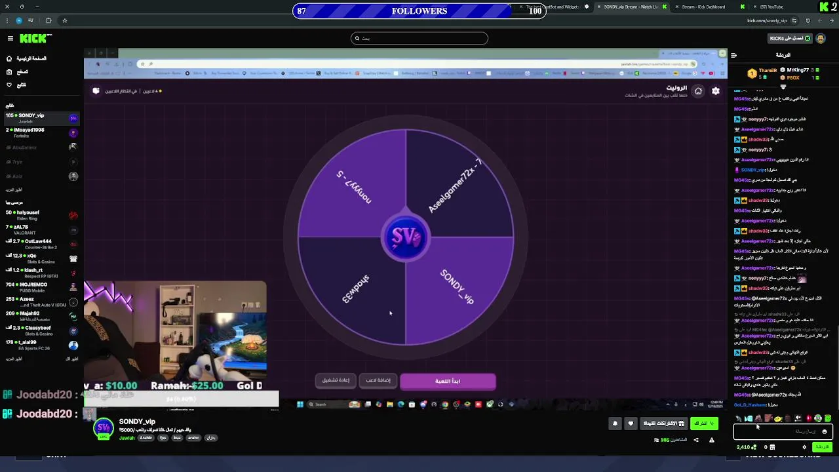The height and width of the screenshot is (472, 839).
Task: Show more recommended channels at sidebar bottom
Action: coord(14,359)
